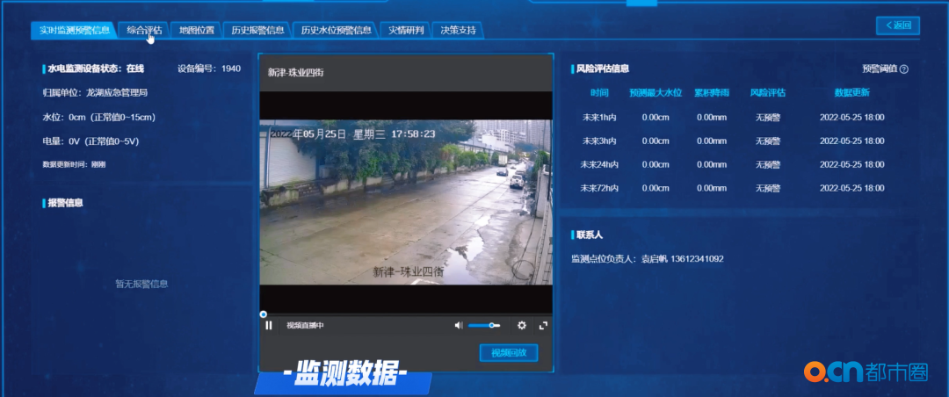The width and height of the screenshot is (949, 397).
Task: Click the 风险评估信息 section heading
Action: (x=603, y=69)
